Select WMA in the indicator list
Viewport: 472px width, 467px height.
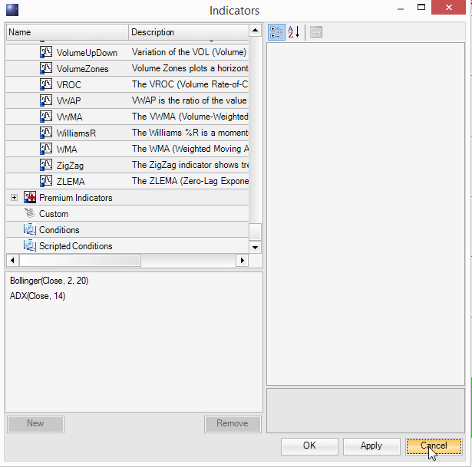point(67,150)
